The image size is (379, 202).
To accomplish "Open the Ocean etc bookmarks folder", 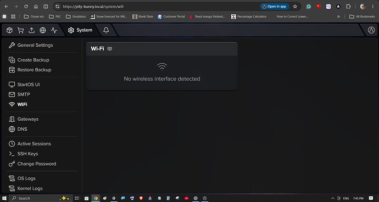I will point(34,16).
